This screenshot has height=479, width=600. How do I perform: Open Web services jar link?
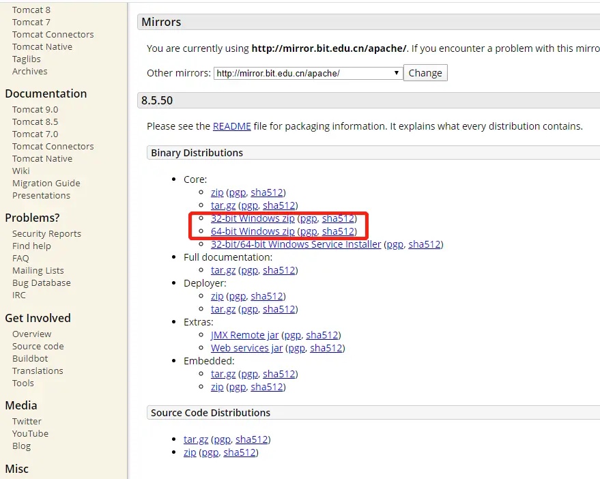click(246, 348)
